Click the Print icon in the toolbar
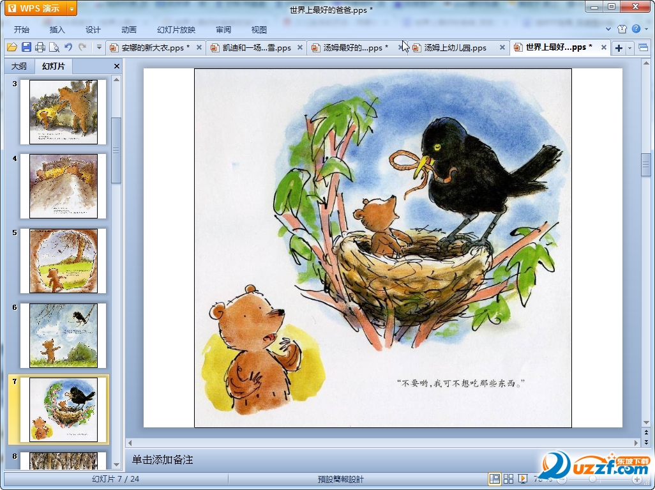Screen dimensions: 655x490 40,47
